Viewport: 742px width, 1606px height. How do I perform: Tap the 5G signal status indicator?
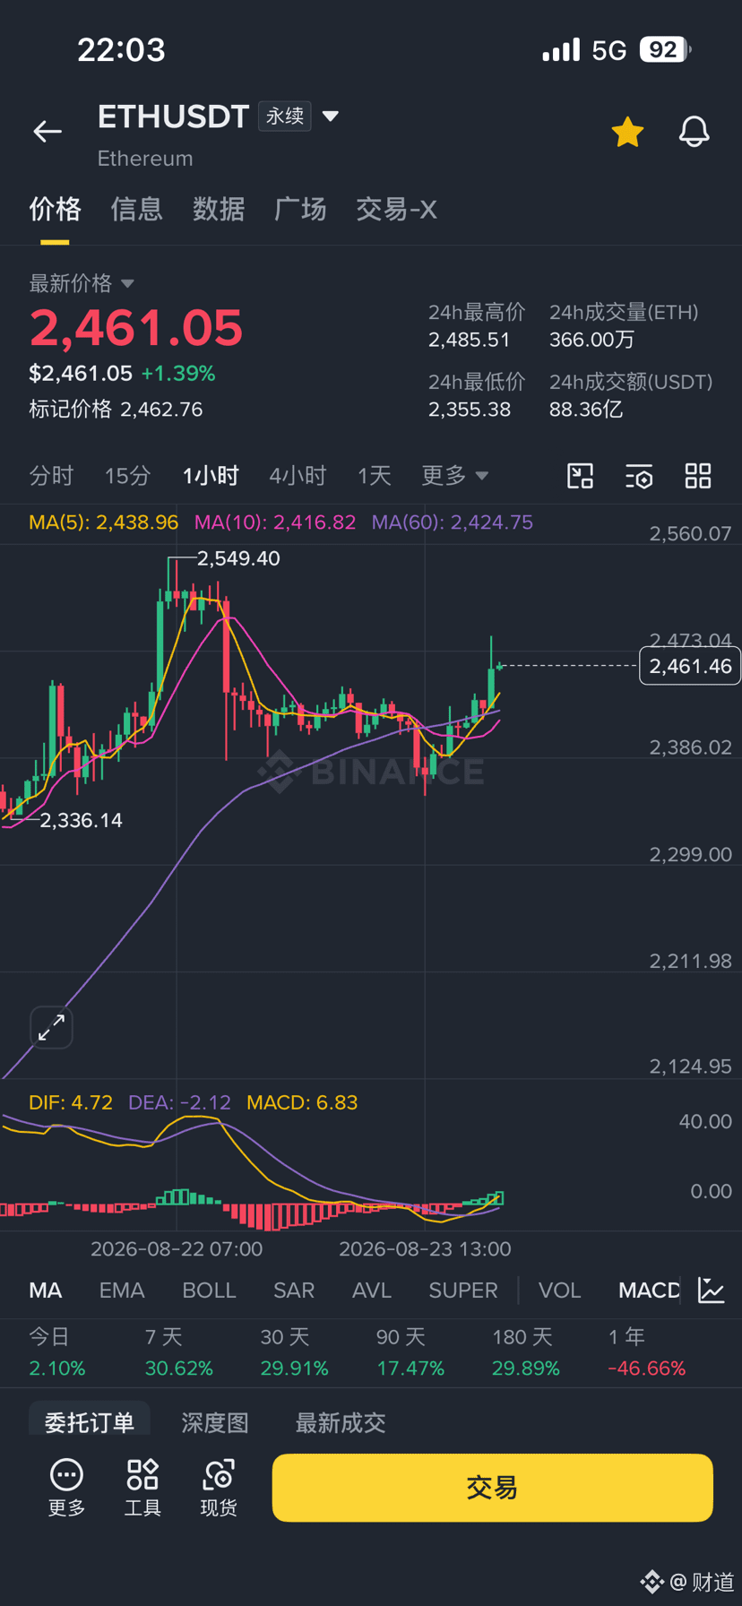609,50
